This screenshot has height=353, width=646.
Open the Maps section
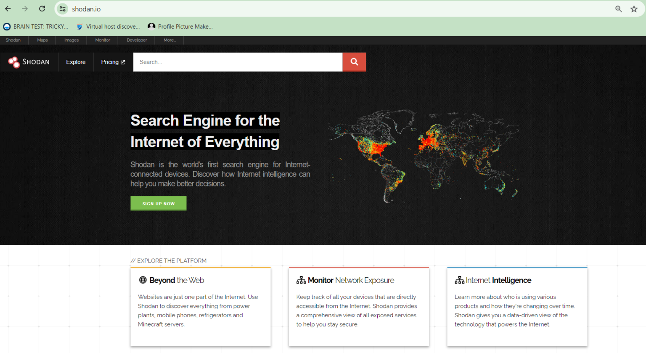click(42, 40)
